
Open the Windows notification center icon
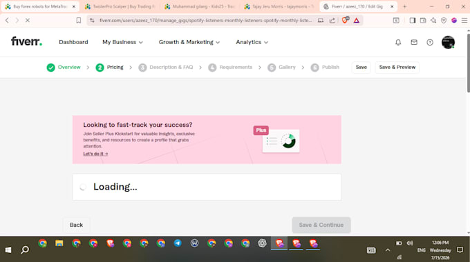pyautogui.click(x=460, y=250)
